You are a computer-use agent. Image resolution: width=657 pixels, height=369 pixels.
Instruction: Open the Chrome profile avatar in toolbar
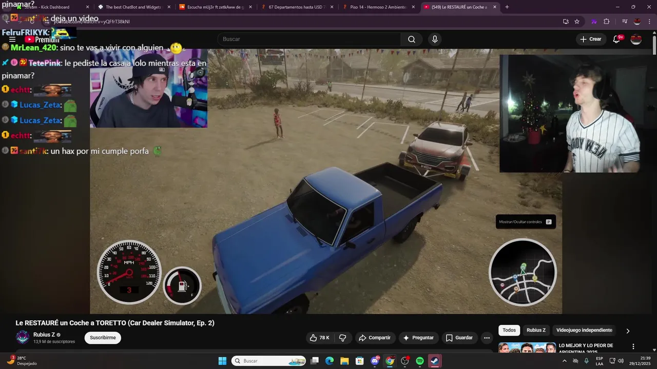[637, 22]
